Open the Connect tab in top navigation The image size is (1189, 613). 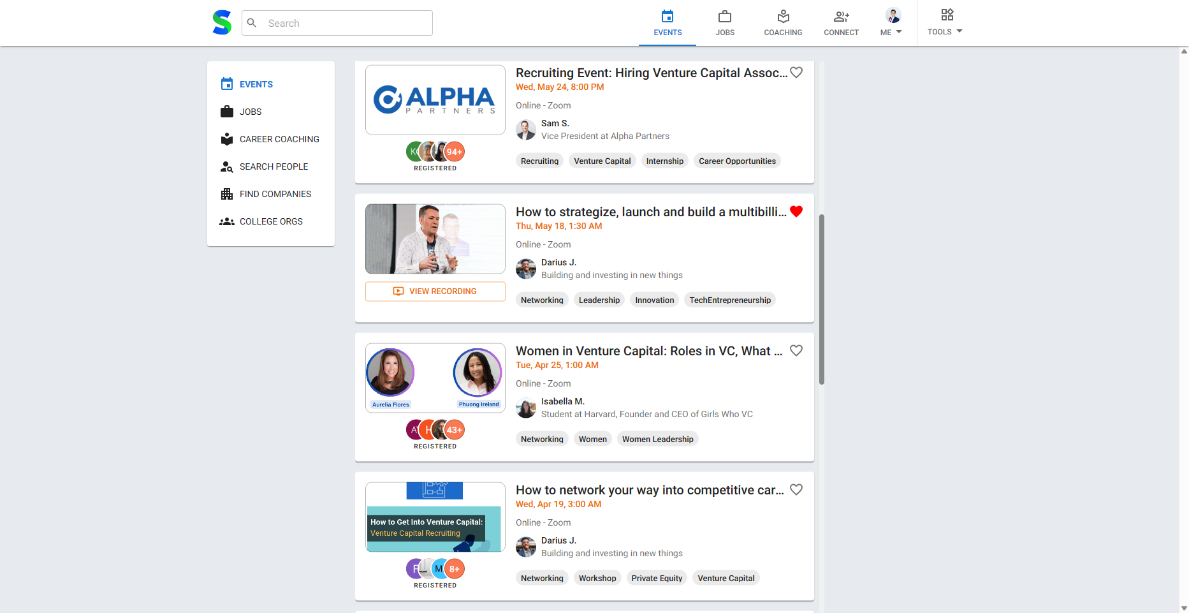pos(841,23)
